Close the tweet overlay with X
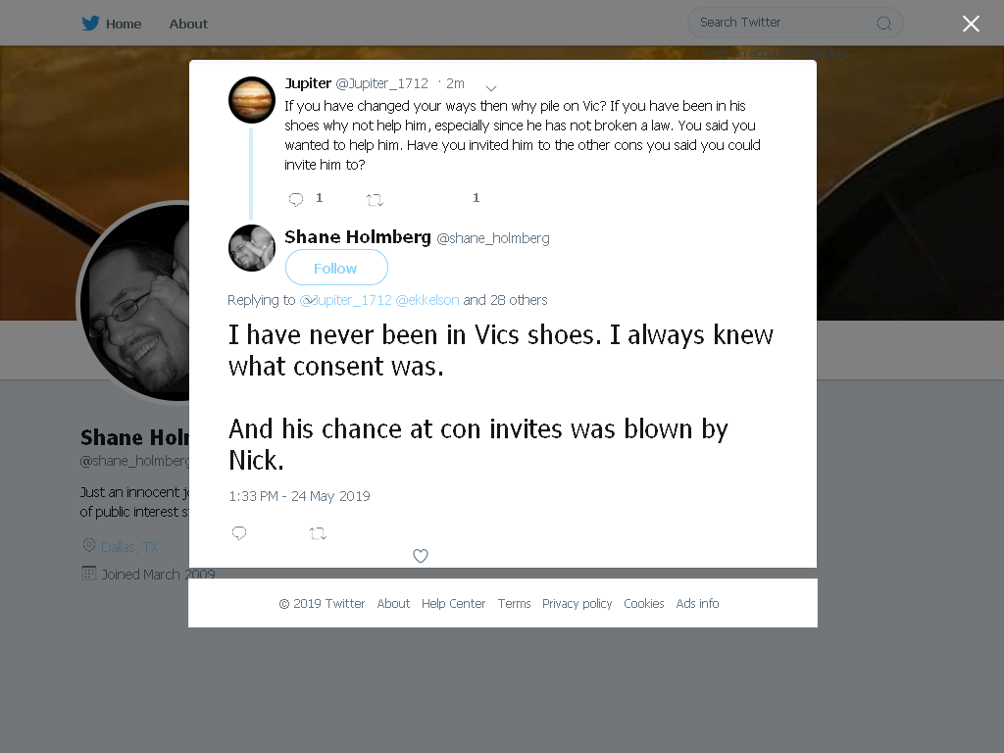This screenshot has width=1004, height=753. 971,24
